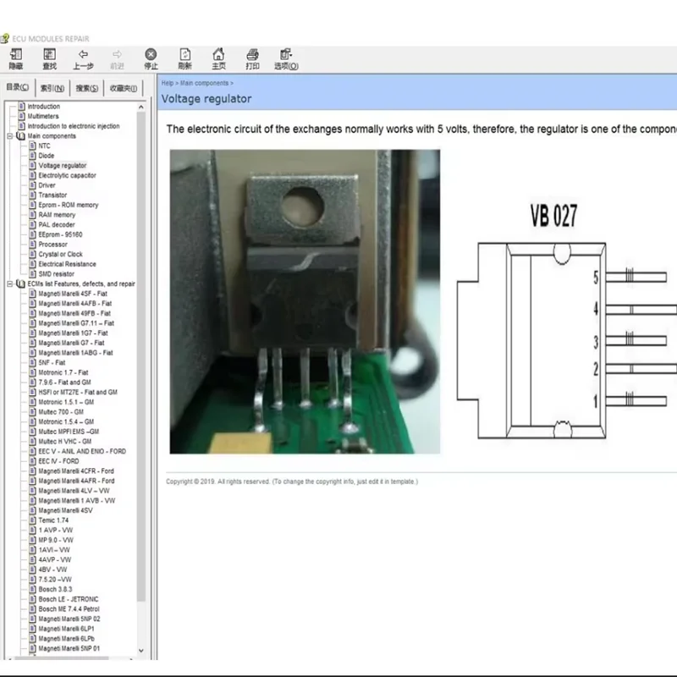677x677 pixels.
Task: Switch to the Search (搜索) tab
Action: [x=87, y=88]
